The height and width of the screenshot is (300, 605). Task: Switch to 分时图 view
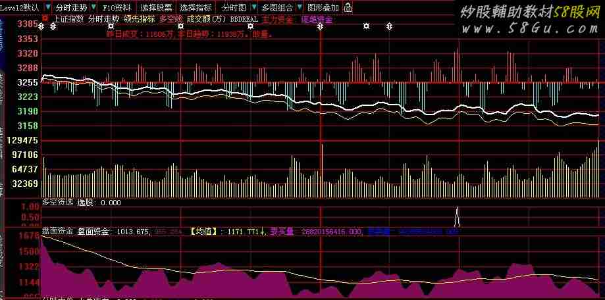pyautogui.click(x=234, y=7)
